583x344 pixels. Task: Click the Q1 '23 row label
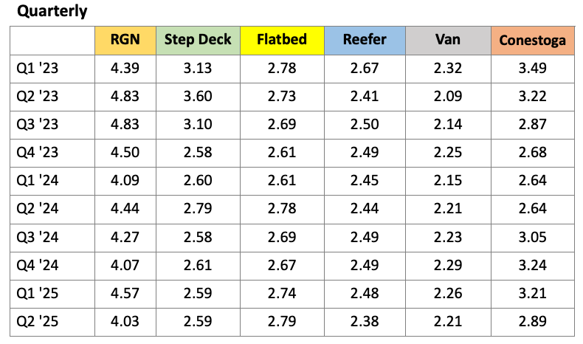click(37, 69)
